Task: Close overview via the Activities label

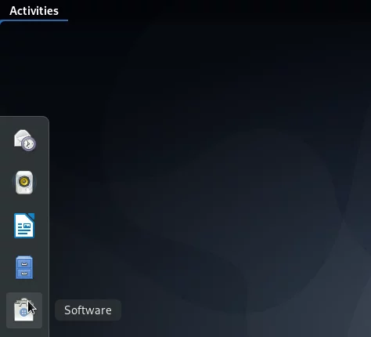Action: click(34, 11)
